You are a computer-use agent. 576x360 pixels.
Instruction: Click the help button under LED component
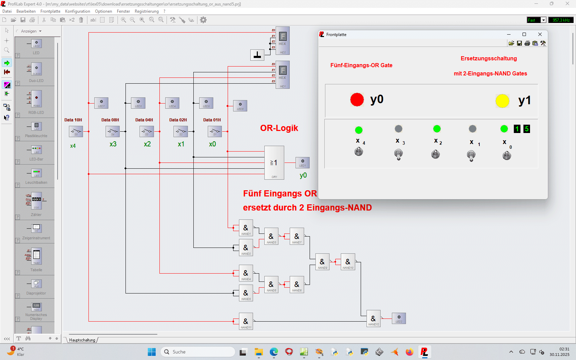tap(17, 56)
